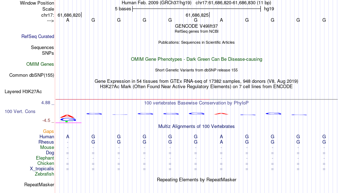Click the -4.5 lower conservation value
This screenshot has height=193, width=338.
point(46,120)
